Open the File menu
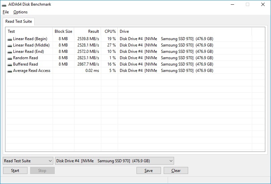This screenshot has height=184, width=271. click(x=6, y=12)
